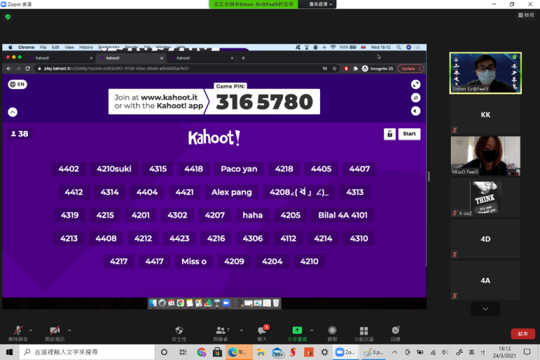Open Breakout Rooms in Zoom
This screenshot has width=540, height=360.
[364, 333]
